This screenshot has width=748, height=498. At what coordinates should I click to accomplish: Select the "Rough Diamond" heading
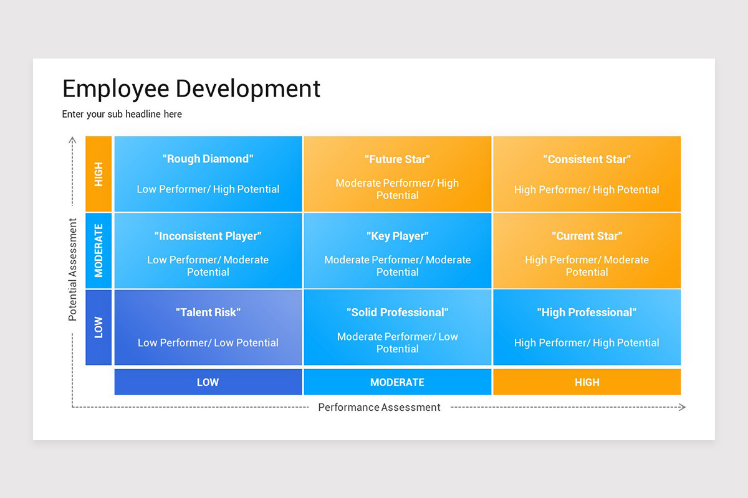point(208,159)
